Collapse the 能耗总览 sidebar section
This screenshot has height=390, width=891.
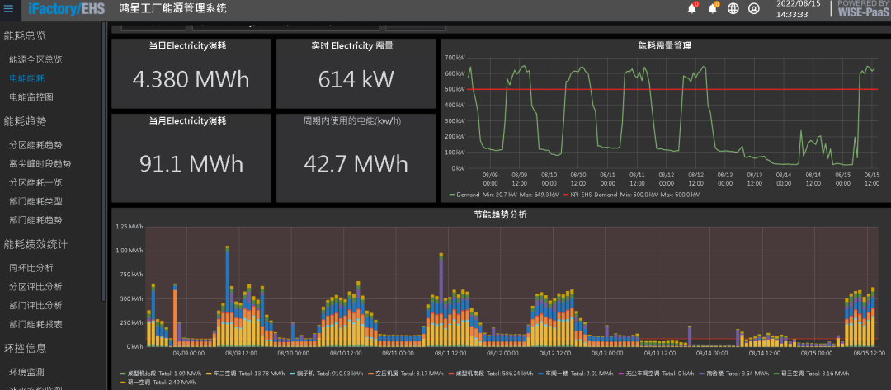click(x=26, y=36)
